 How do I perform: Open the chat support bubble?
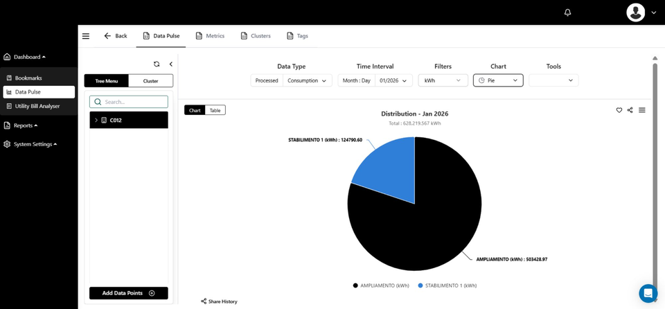pos(648,293)
